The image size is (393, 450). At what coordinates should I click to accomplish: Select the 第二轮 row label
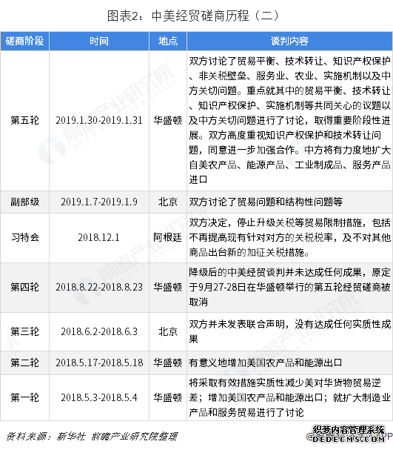coord(24,363)
